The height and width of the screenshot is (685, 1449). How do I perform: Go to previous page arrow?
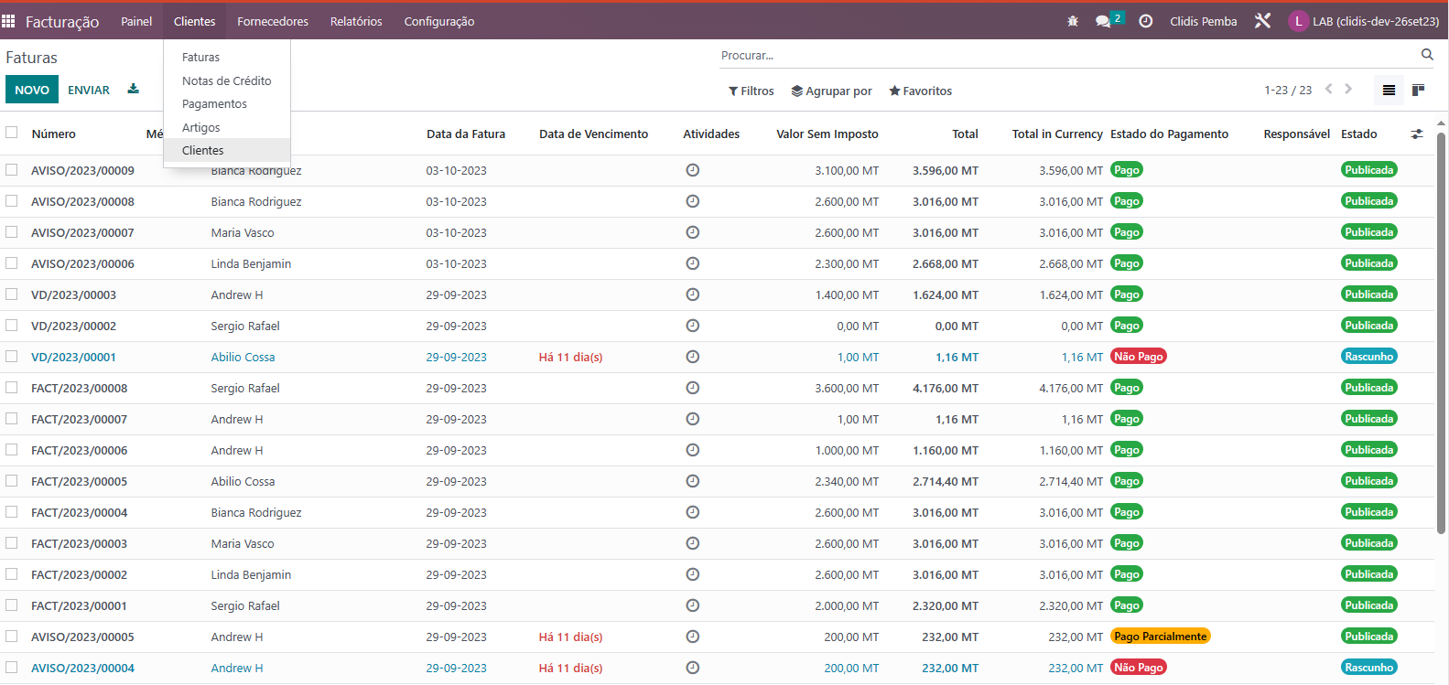coord(1329,89)
